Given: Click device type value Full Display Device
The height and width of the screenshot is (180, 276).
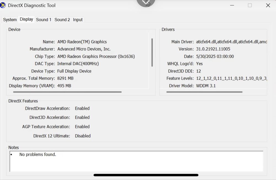Looking at the screenshot, I should [74, 71].
